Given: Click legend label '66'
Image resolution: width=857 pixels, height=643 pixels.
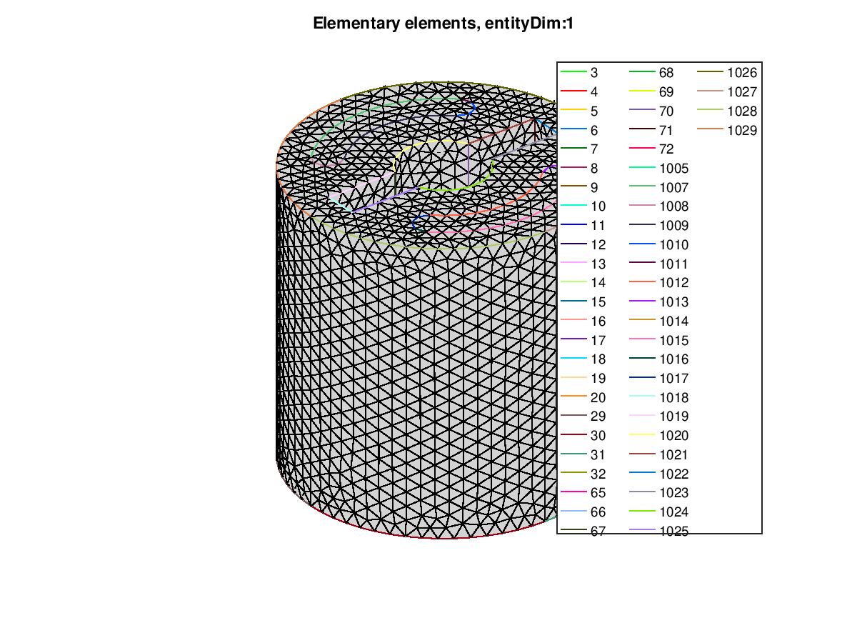Looking at the screenshot, I should coord(598,512).
